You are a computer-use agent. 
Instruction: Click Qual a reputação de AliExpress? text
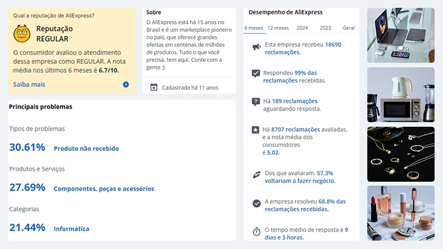pyautogui.click(x=54, y=16)
